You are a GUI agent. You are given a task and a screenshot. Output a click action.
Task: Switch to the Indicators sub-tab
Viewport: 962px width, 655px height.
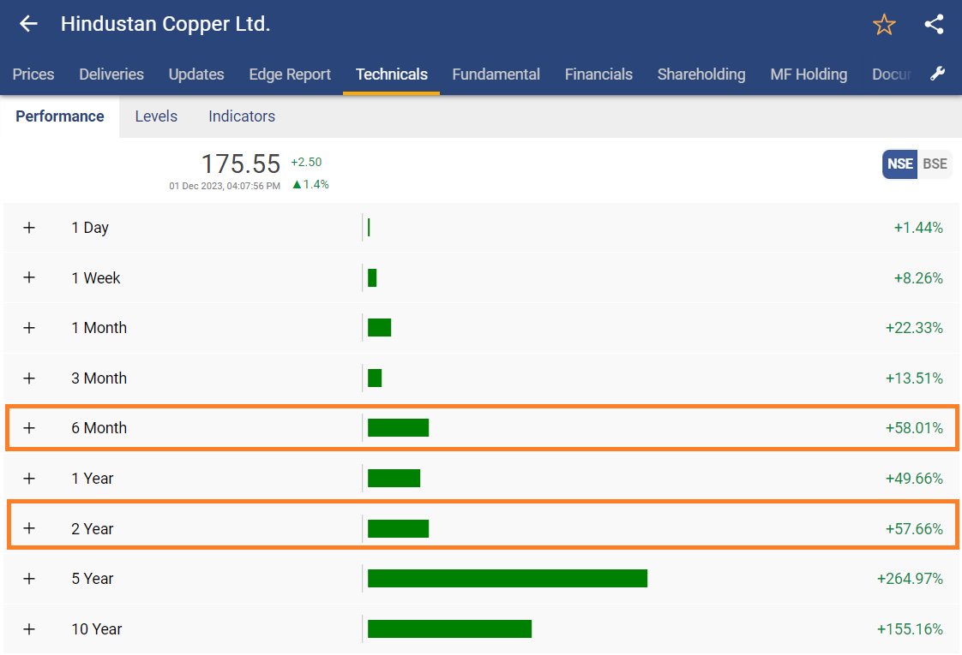[x=242, y=116]
